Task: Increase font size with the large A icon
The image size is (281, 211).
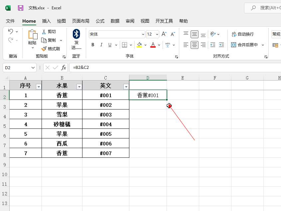Action: (x=164, y=34)
